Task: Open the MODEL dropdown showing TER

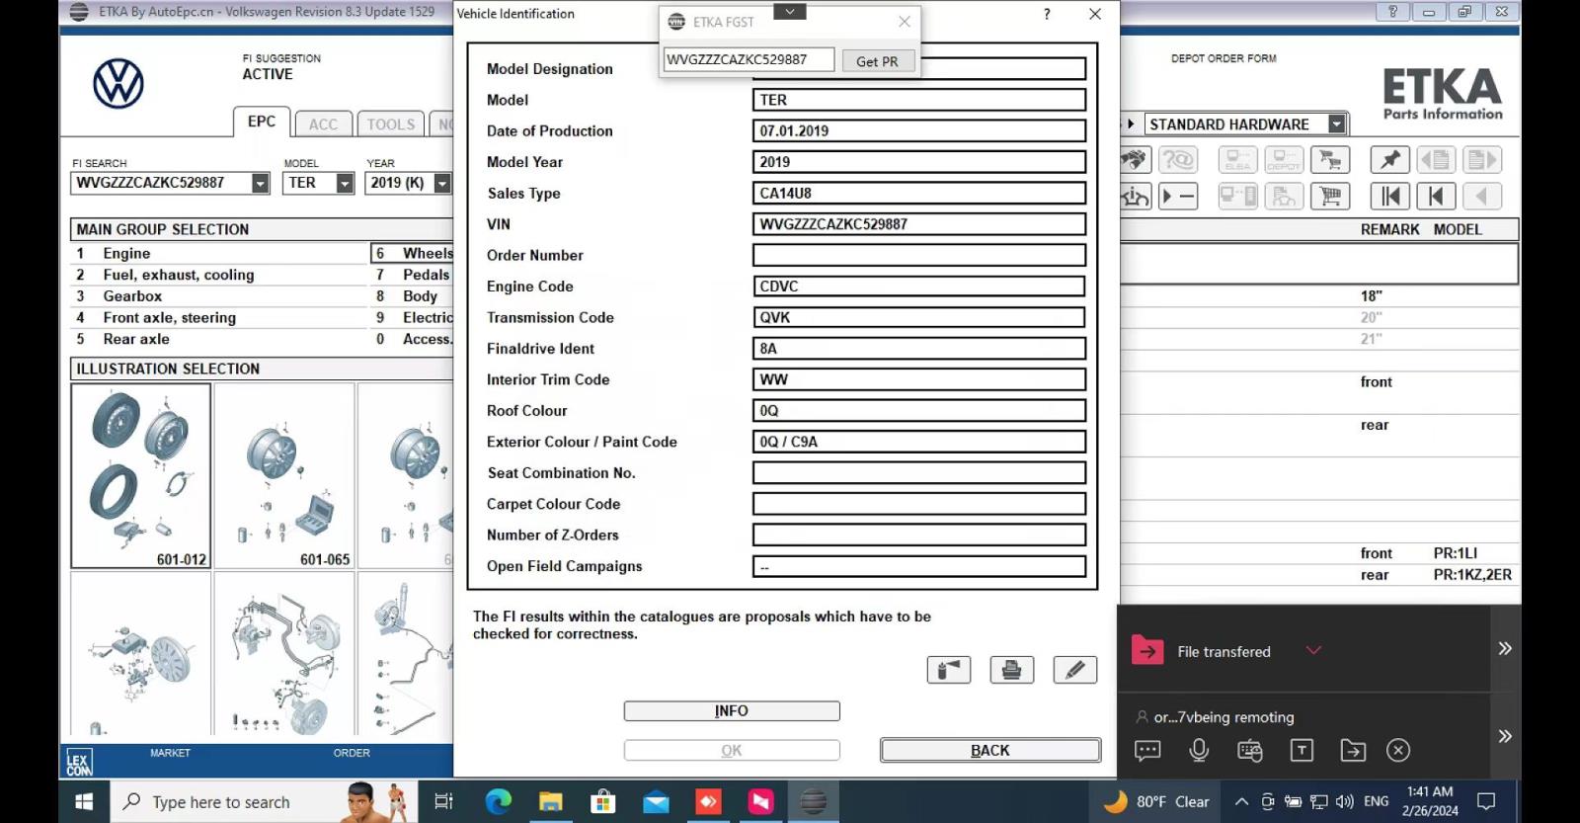Action: 345,183
